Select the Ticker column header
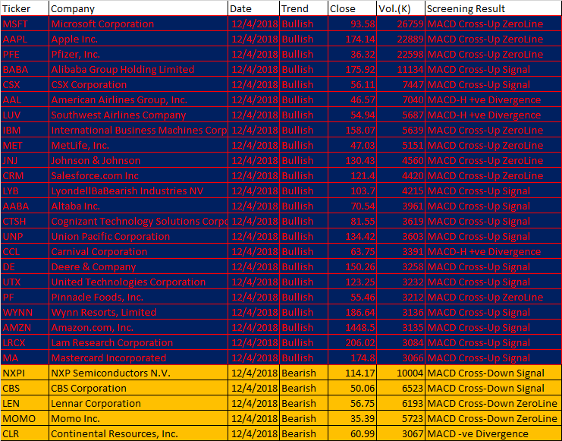 pos(25,8)
